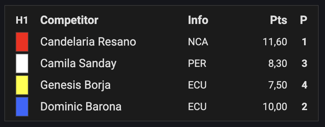The image size is (325, 127).
Task: Select competitor Camila Sanday
Action: pyautogui.click(x=78, y=63)
